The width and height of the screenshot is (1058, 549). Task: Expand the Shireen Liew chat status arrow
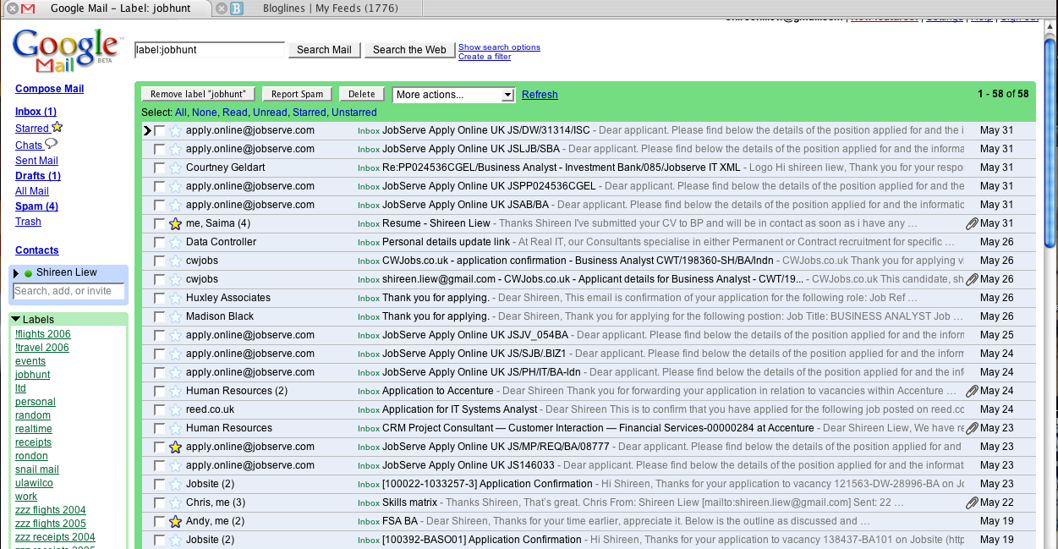[16, 273]
